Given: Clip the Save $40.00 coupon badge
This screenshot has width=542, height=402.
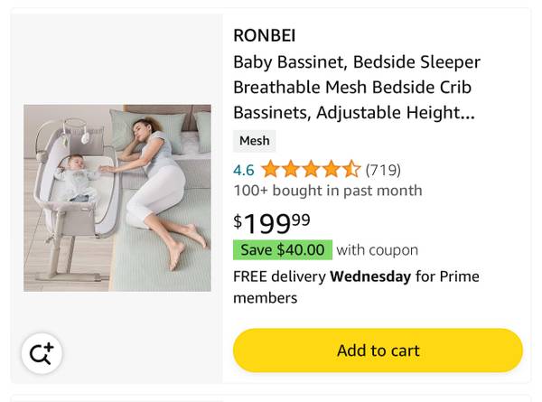Looking at the screenshot, I should pos(282,250).
